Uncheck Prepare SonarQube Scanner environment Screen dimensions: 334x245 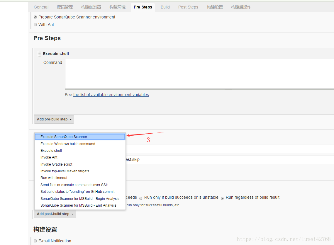coord(35,17)
